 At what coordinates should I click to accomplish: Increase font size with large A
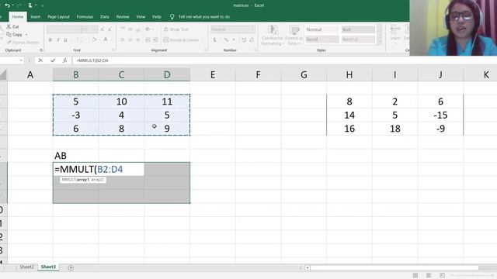tap(103, 29)
